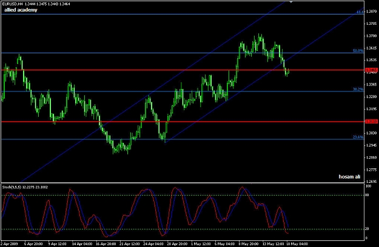
Task: Click the '61.8' Fibonacci level label
Action: 360,12
